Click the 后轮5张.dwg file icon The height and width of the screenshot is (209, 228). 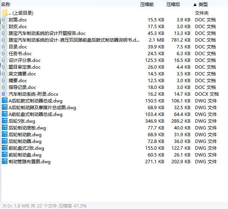pyautogui.click(x=4, y=121)
